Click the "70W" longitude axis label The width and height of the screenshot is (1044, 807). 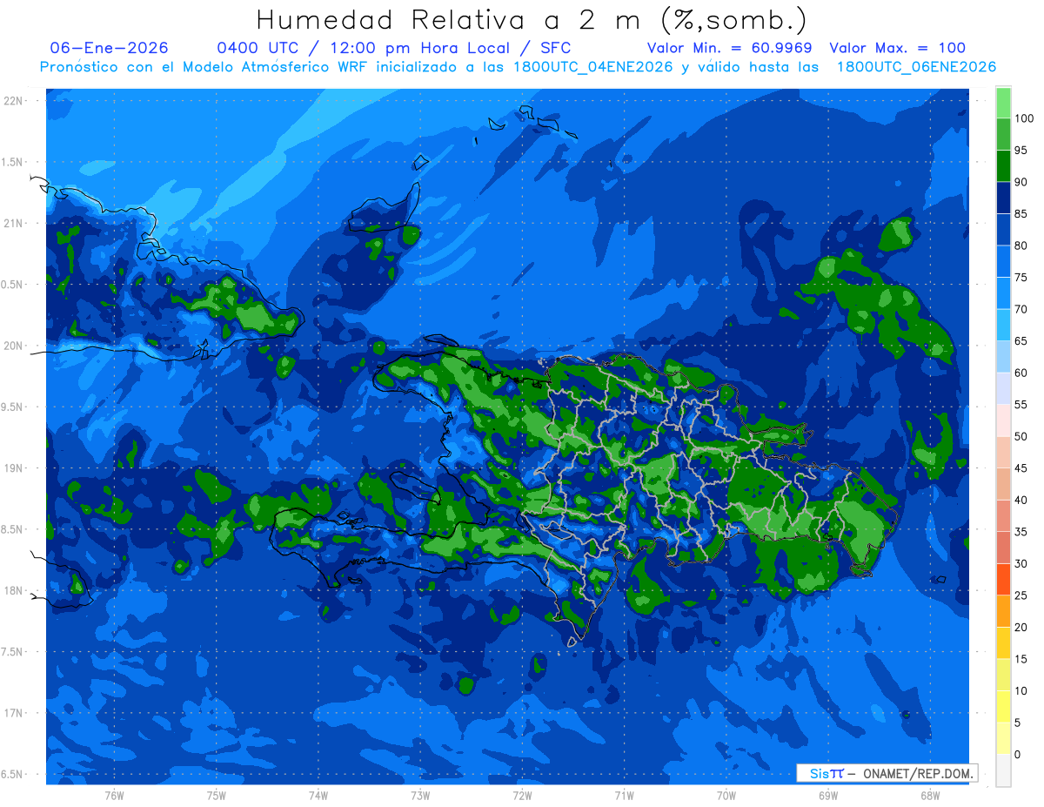coord(726,796)
